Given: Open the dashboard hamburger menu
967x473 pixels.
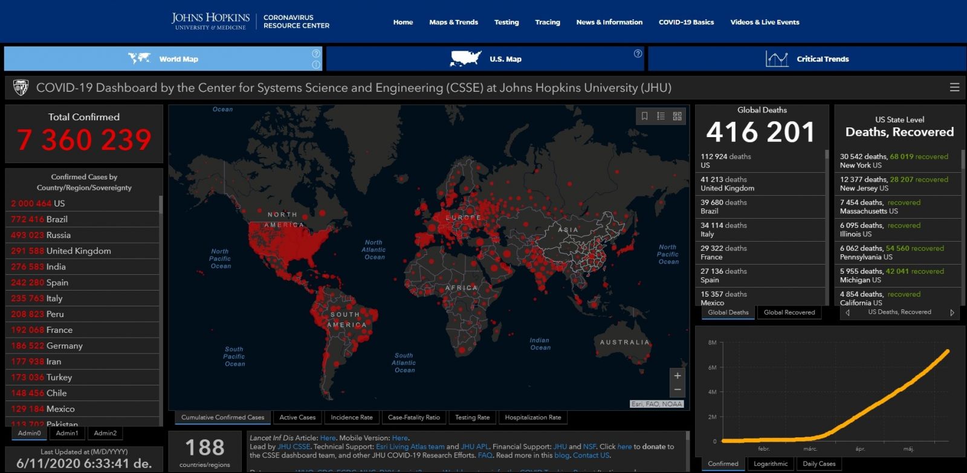Looking at the screenshot, I should 954,88.
